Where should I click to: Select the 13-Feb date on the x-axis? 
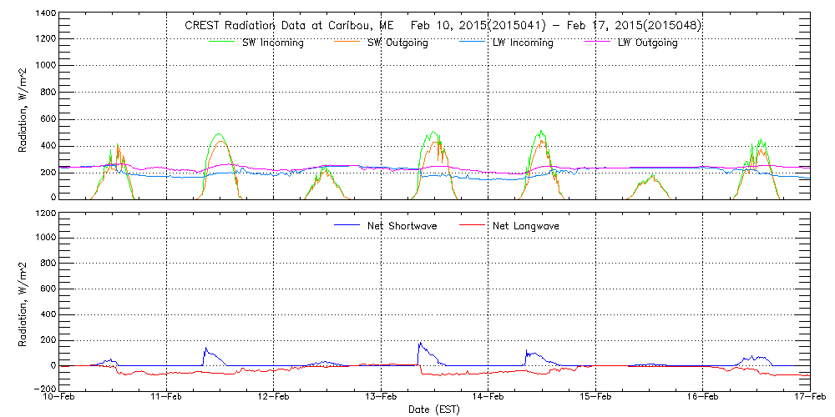(x=381, y=398)
